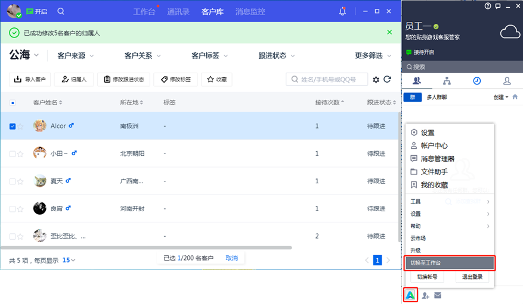523x304 pixels.
Task: Click the 取消 selection link
Action: click(231, 258)
